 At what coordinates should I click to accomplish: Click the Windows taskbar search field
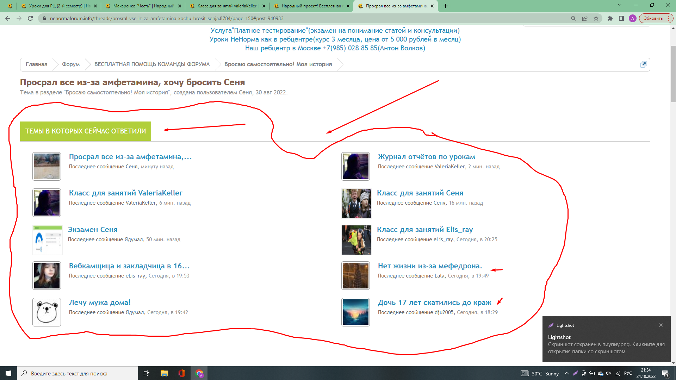point(77,373)
